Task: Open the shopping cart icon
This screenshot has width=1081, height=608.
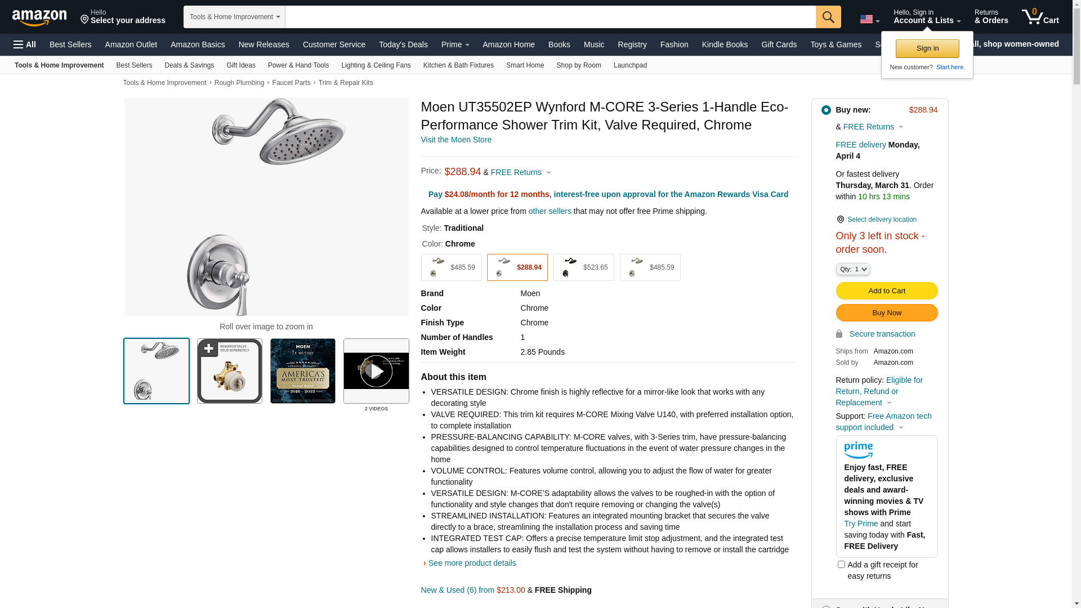Action: [x=1040, y=16]
